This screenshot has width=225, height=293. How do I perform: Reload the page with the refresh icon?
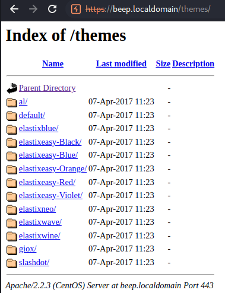(x=52, y=9)
